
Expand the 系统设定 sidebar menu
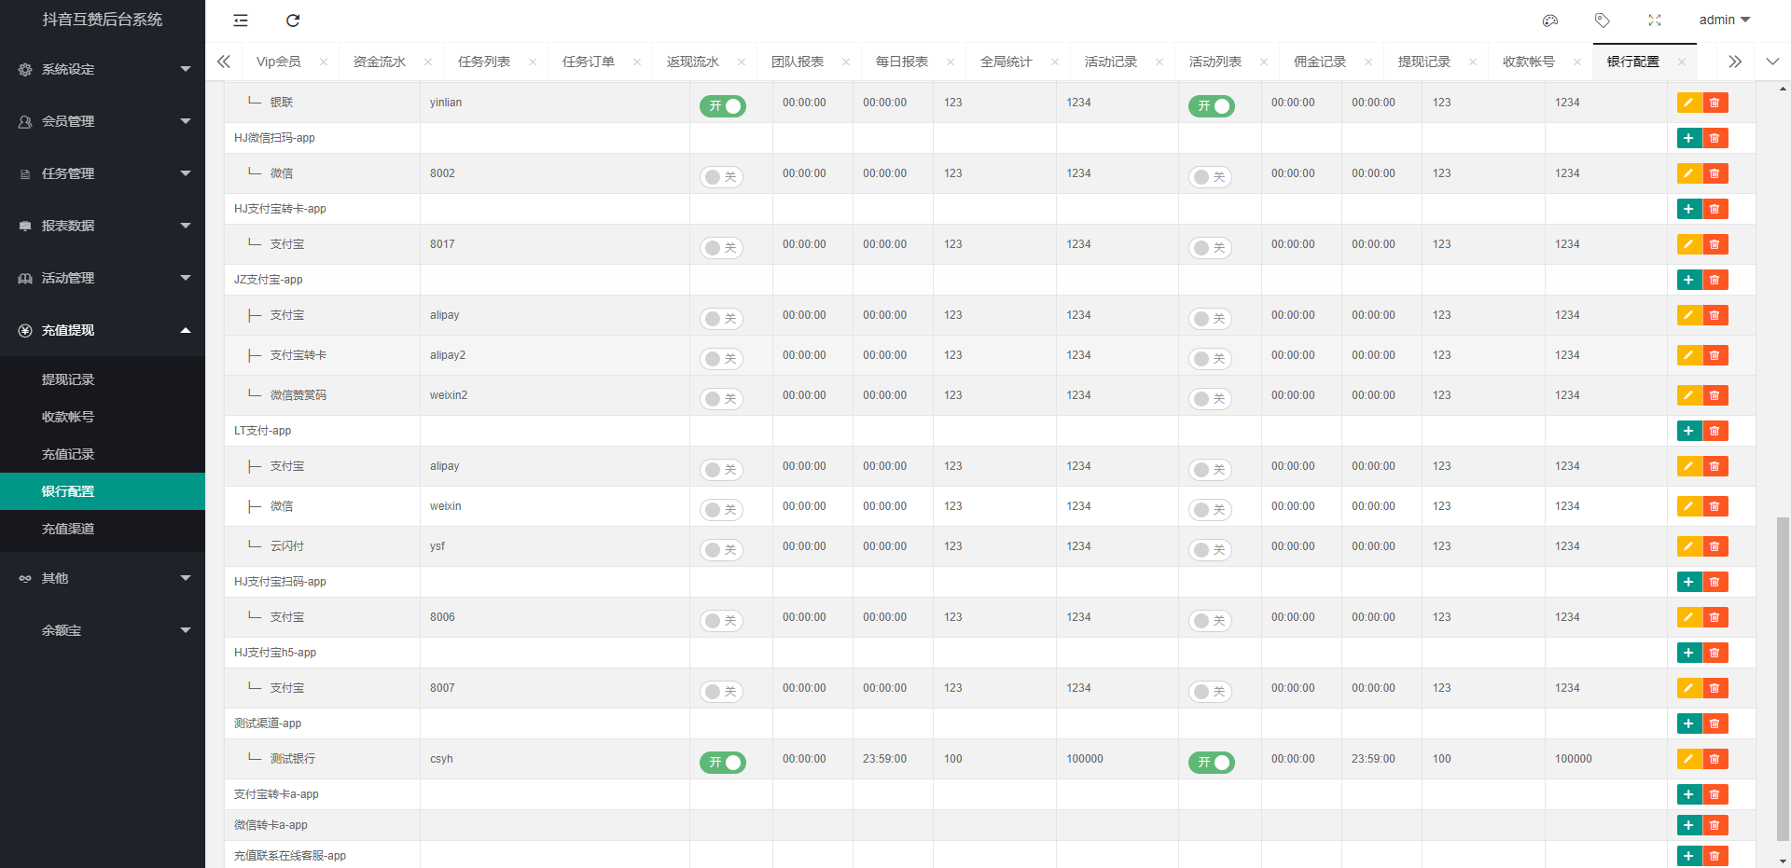point(103,69)
